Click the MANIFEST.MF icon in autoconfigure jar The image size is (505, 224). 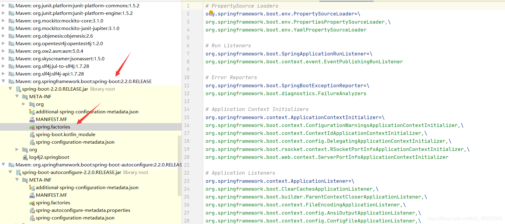pos(32,195)
